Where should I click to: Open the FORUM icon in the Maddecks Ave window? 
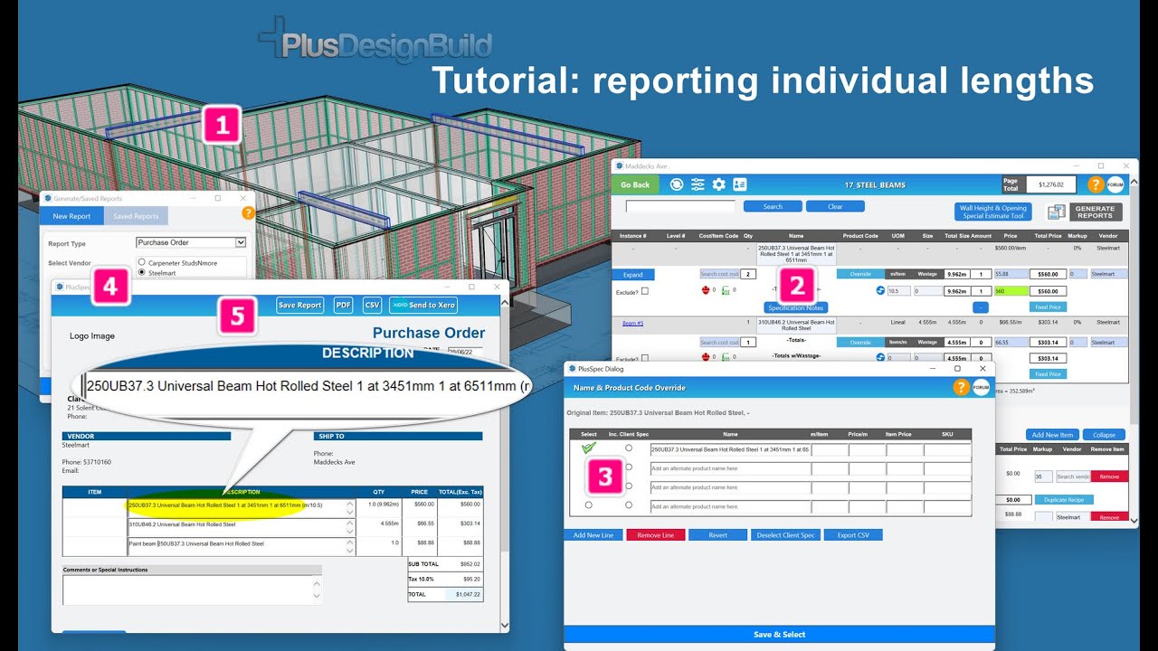point(1115,185)
